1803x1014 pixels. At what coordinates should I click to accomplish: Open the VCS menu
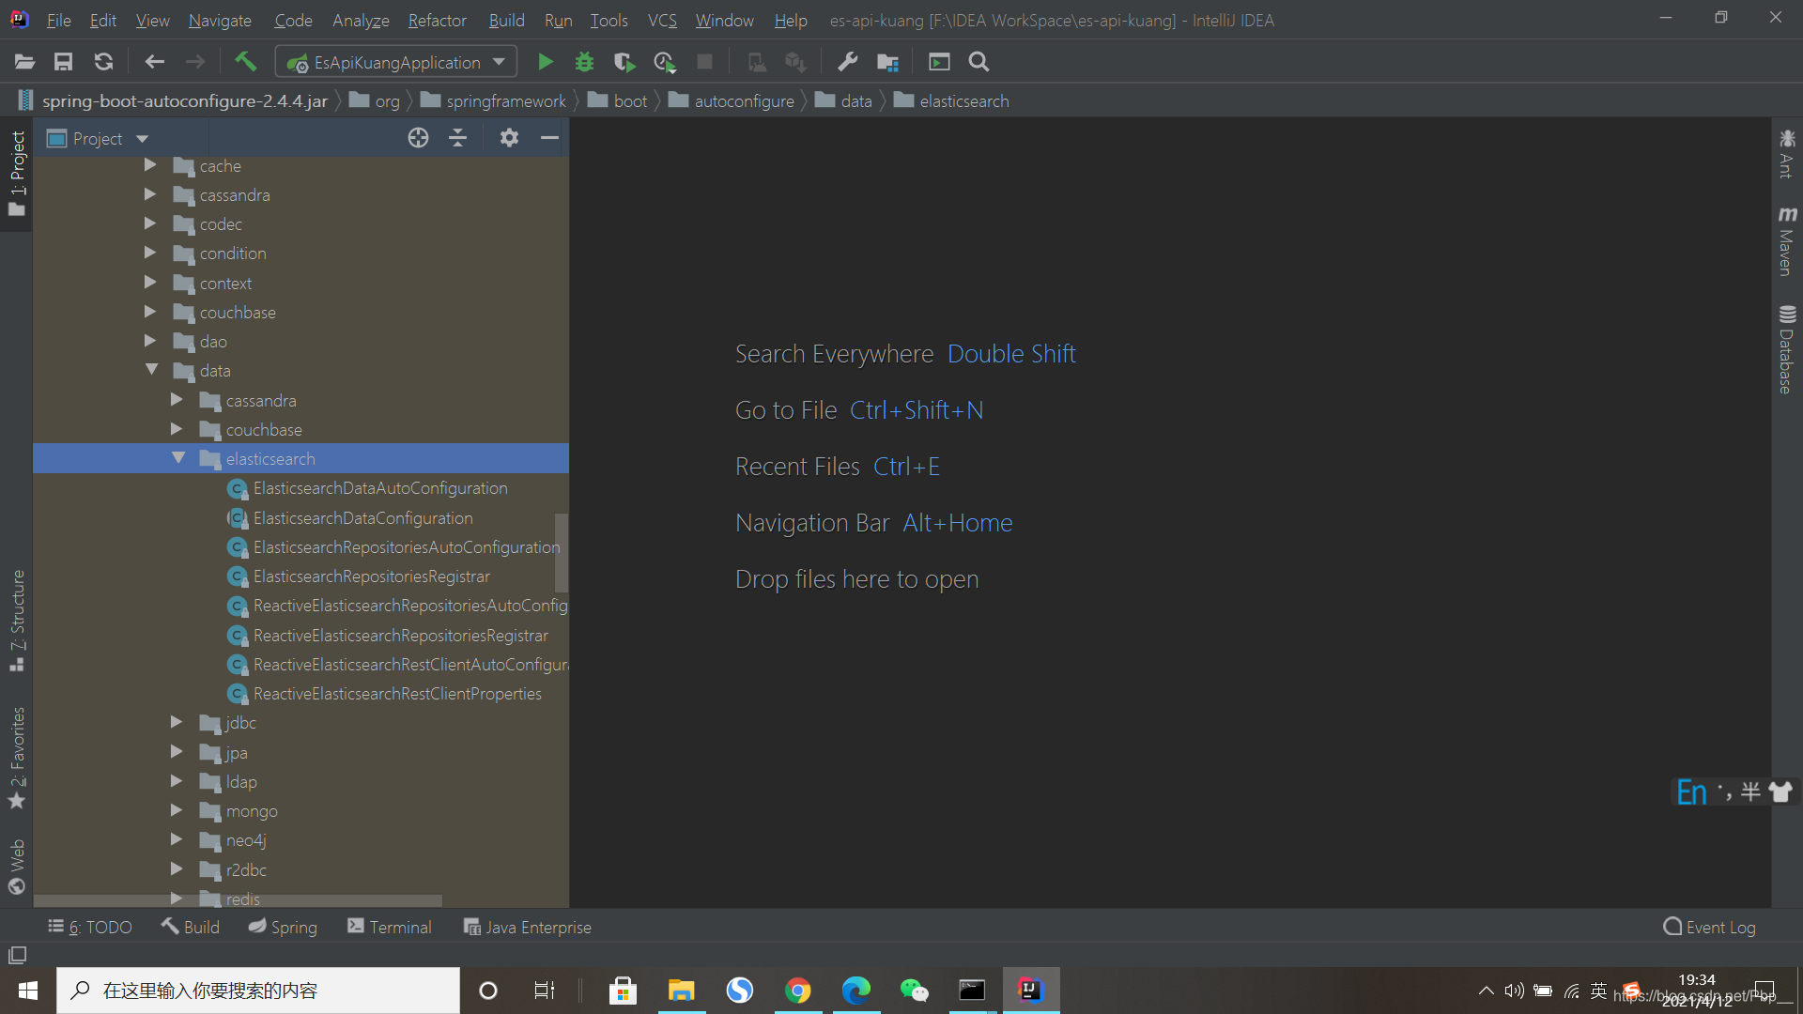662,20
